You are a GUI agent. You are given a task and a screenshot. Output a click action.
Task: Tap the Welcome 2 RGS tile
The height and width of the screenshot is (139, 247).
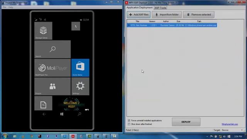tap(71, 104)
